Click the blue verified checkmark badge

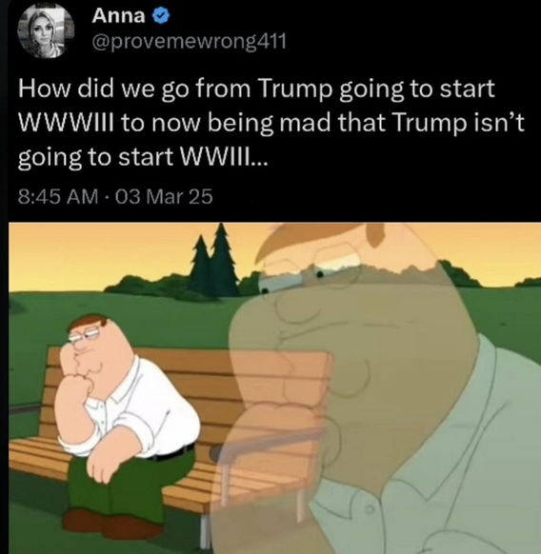[x=162, y=16]
